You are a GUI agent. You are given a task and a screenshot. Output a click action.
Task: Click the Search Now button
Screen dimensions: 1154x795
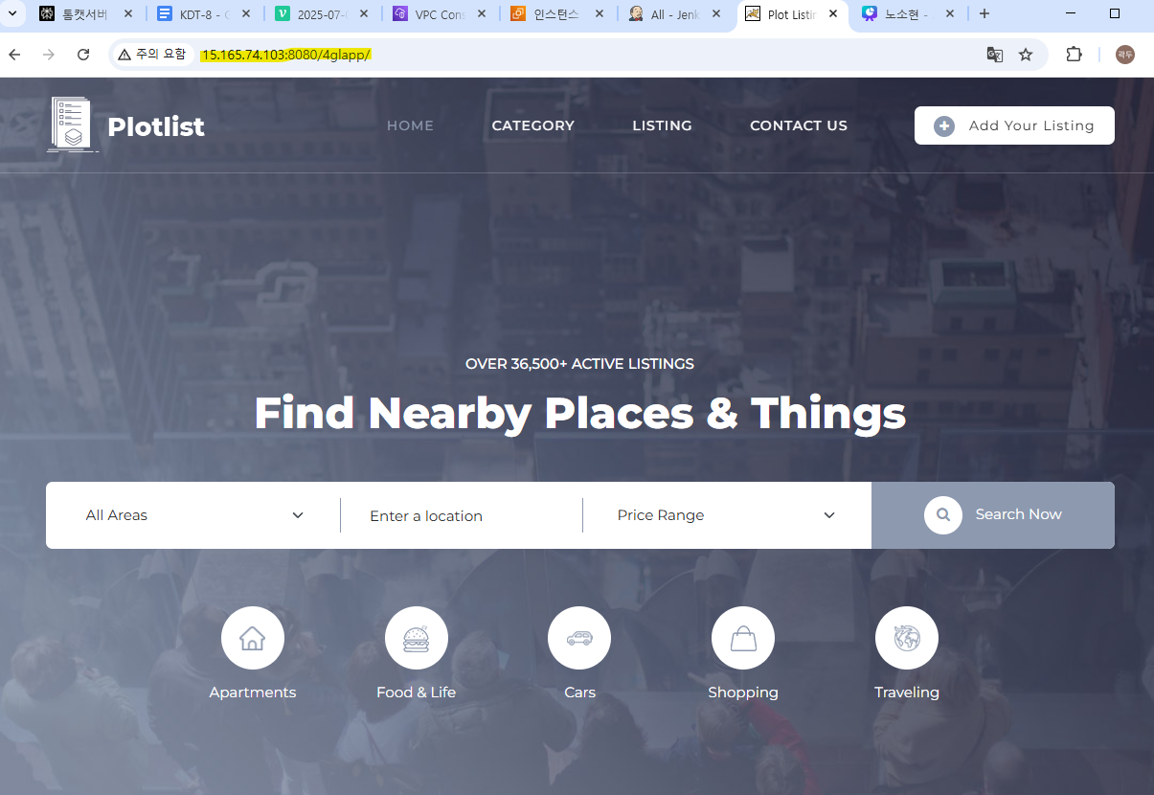pyautogui.click(x=993, y=515)
